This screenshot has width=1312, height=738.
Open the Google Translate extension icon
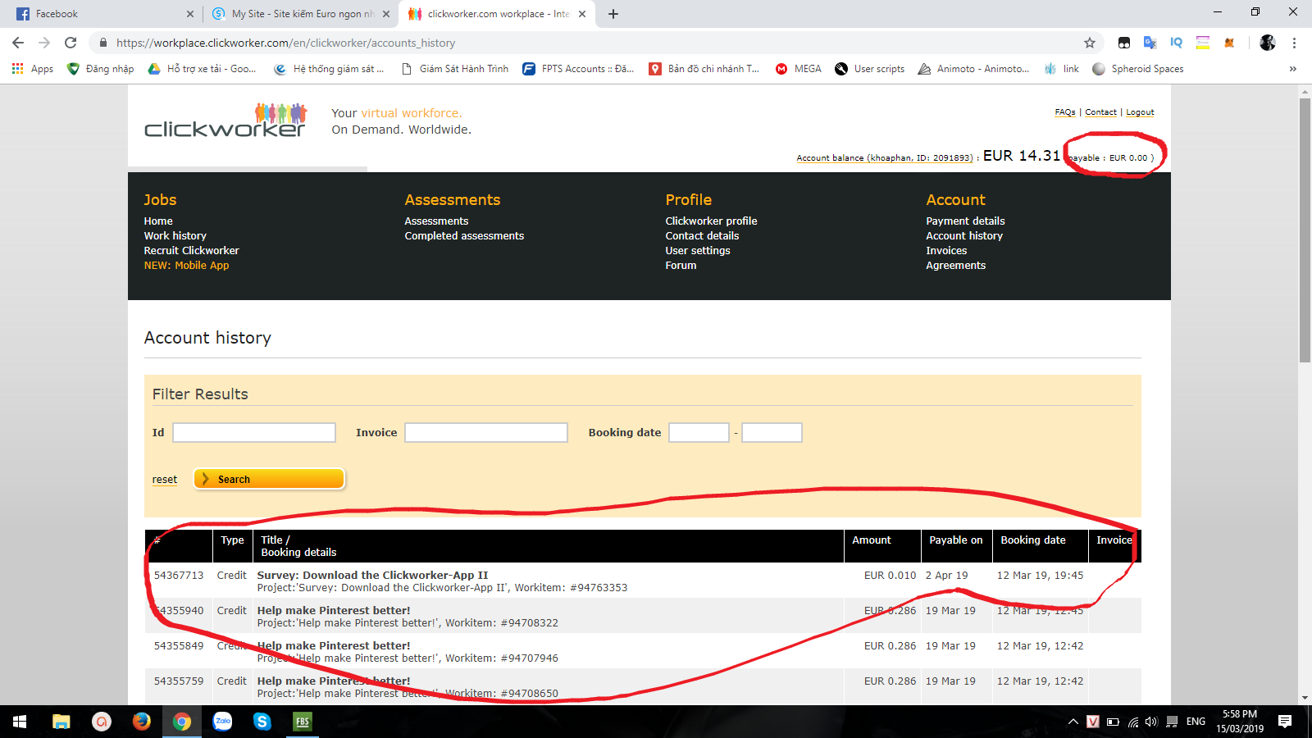pyautogui.click(x=1150, y=43)
